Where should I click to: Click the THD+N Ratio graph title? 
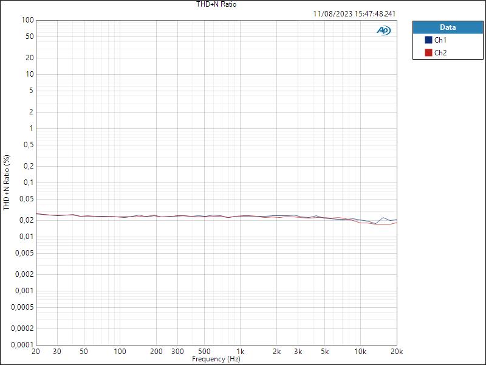216,4
